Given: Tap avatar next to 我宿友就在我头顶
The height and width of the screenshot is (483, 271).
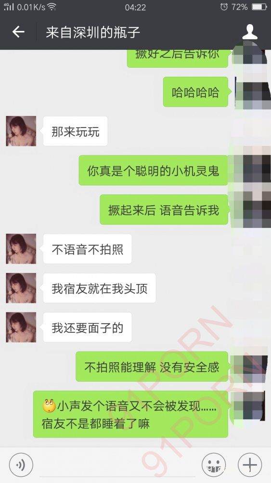Looking at the screenshot, I should tap(21, 288).
